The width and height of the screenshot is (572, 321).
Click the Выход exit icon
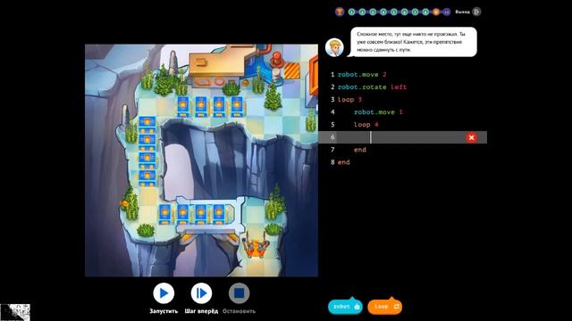pos(476,12)
